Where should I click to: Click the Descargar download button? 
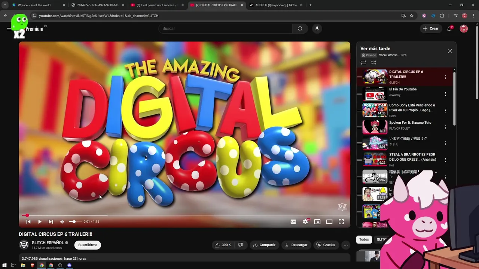pyautogui.click(x=296, y=245)
